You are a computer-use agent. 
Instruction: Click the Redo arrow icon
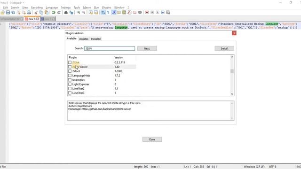[59, 13]
